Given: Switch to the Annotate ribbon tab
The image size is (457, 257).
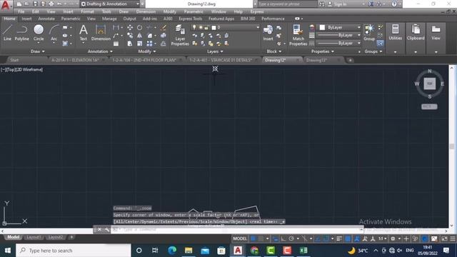Looking at the screenshot, I should 46,19.
